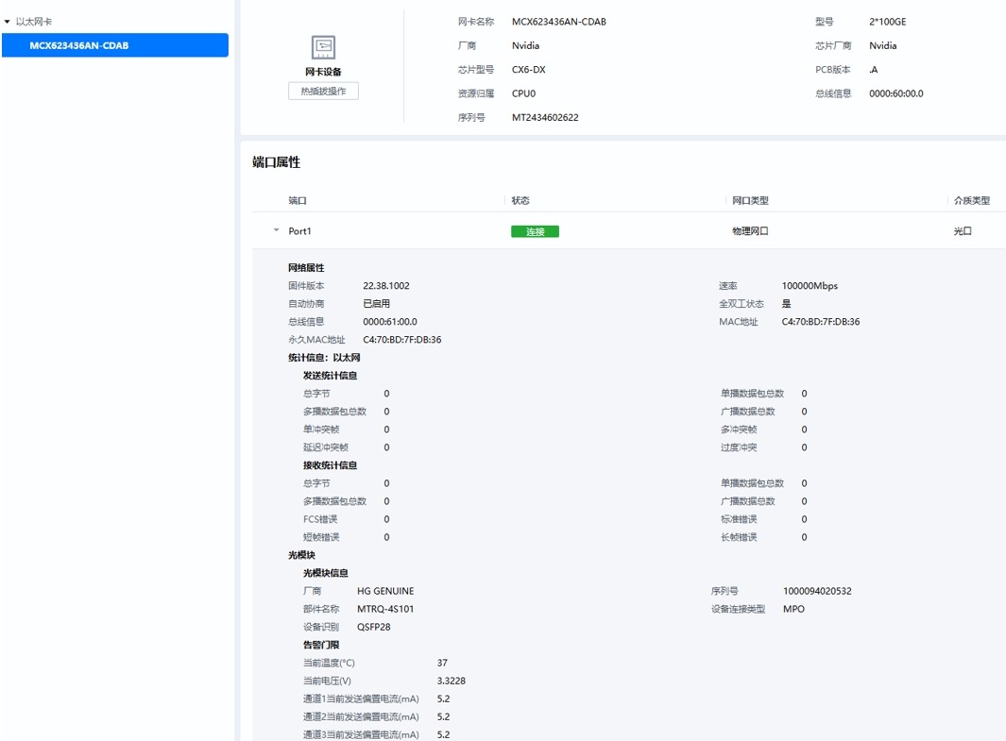This screenshot has width=1006, height=741.
Task: Click the 热插拔操作 button
Action: click(323, 91)
